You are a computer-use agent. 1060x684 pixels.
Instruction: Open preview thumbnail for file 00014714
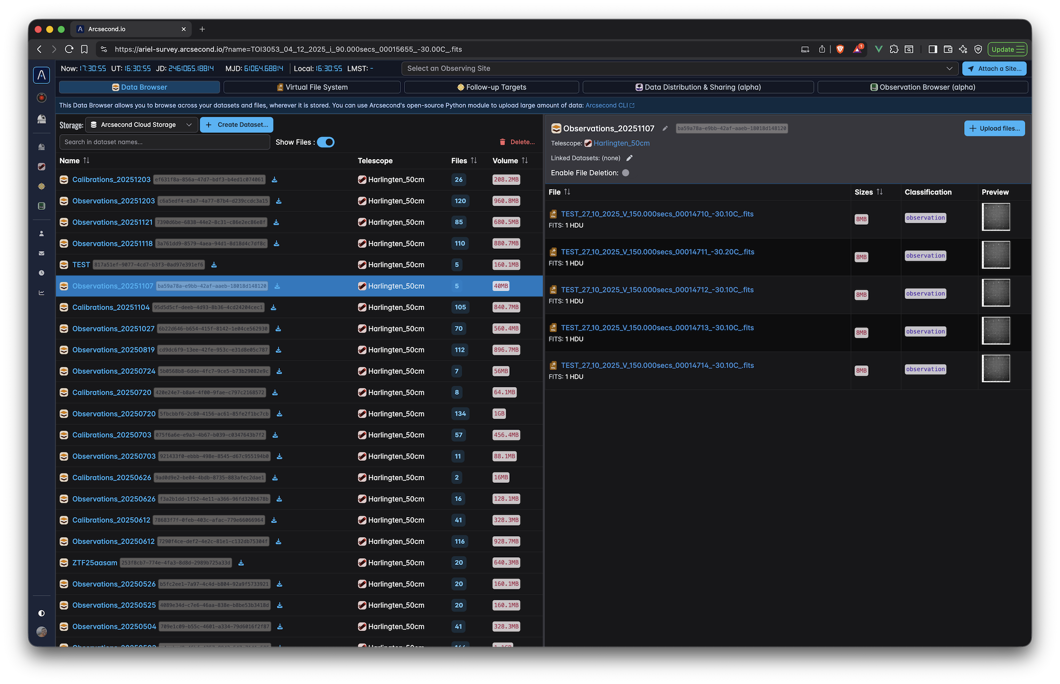pyautogui.click(x=996, y=369)
